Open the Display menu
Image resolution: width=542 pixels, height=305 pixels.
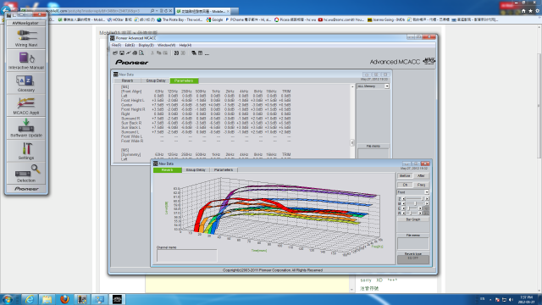146,45
